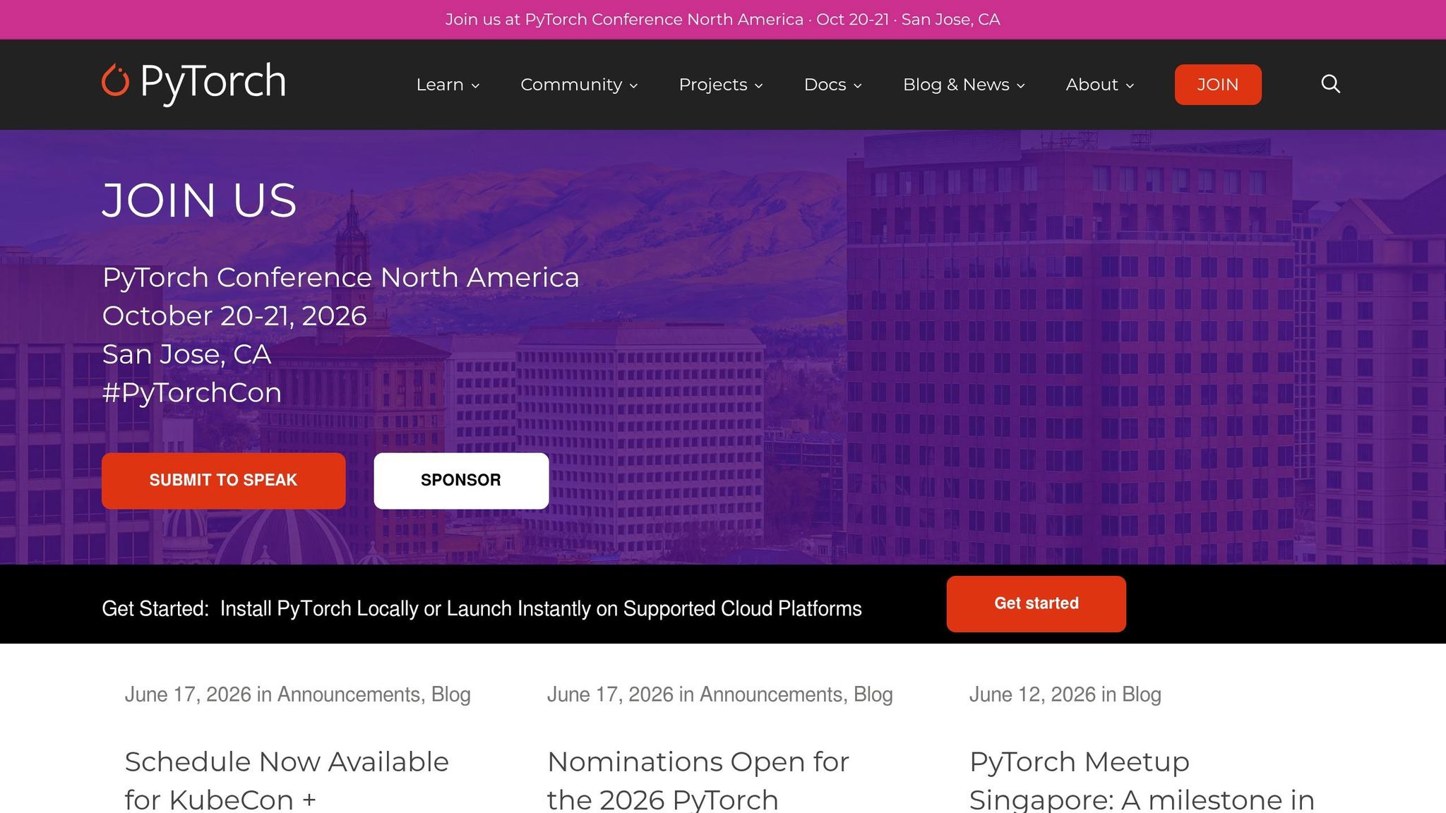Image resolution: width=1446 pixels, height=813 pixels.
Task: Open the search magnifier icon
Action: click(1330, 84)
